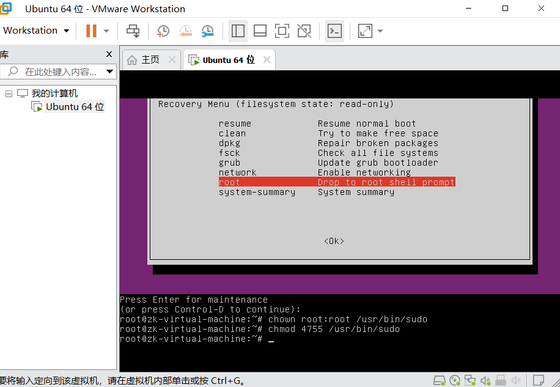Open the stretch display dropdown arrow
This screenshot has width=560, height=387.
[380, 31]
